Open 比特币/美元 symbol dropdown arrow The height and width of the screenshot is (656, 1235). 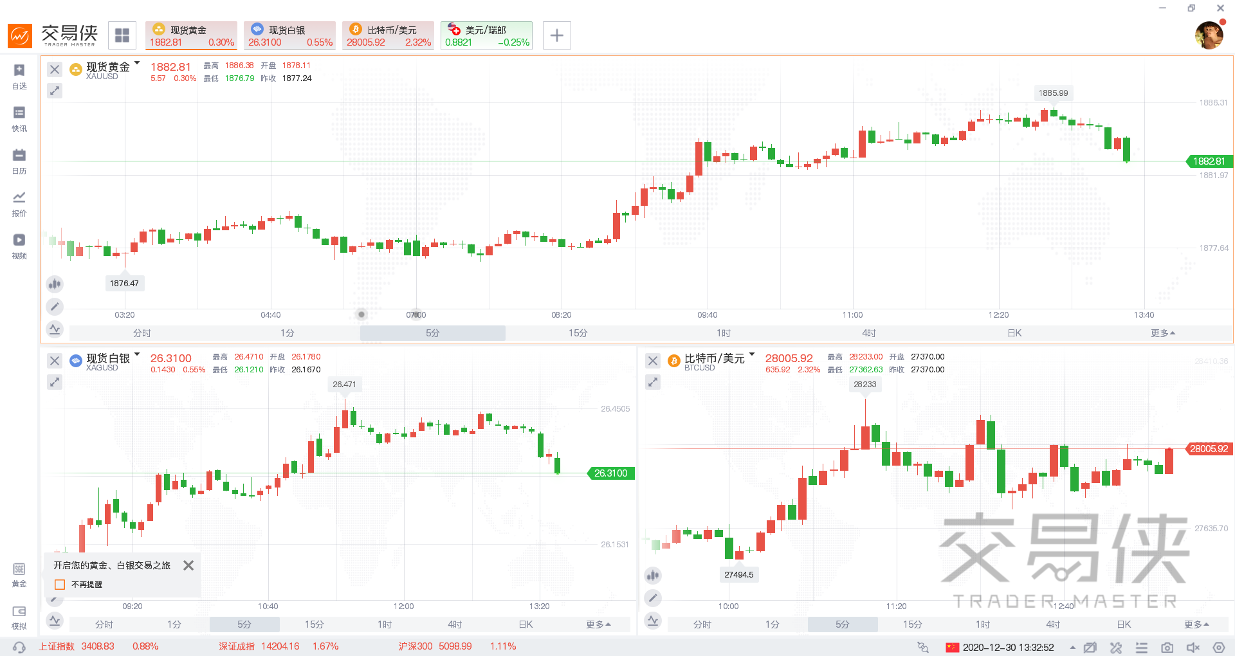752,354
